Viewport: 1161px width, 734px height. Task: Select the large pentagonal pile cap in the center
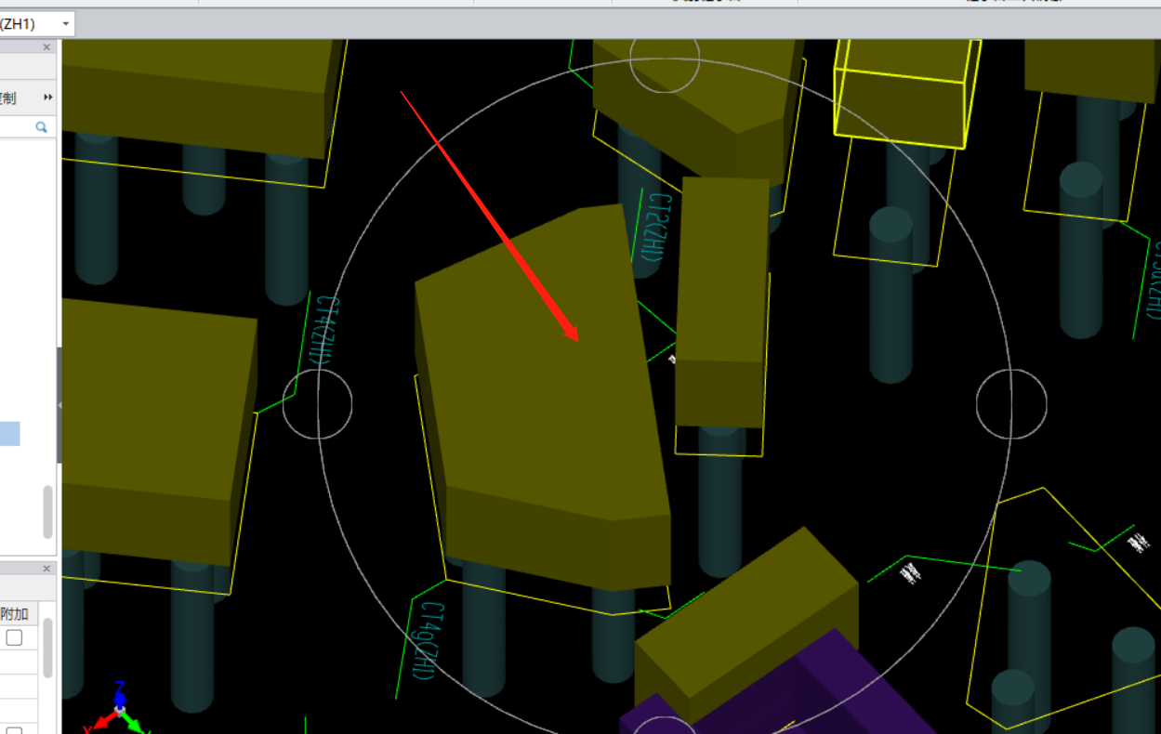(544, 400)
